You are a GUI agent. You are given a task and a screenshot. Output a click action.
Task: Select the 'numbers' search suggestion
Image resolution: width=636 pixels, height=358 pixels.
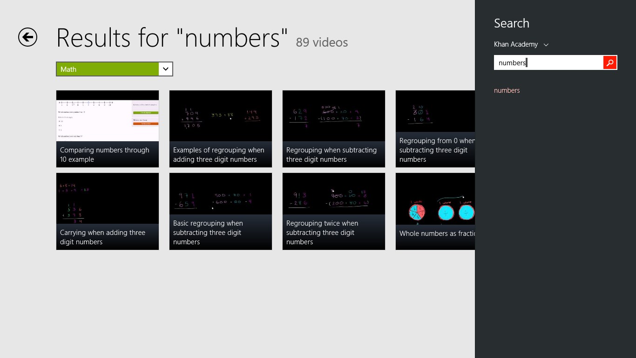click(507, 90)
